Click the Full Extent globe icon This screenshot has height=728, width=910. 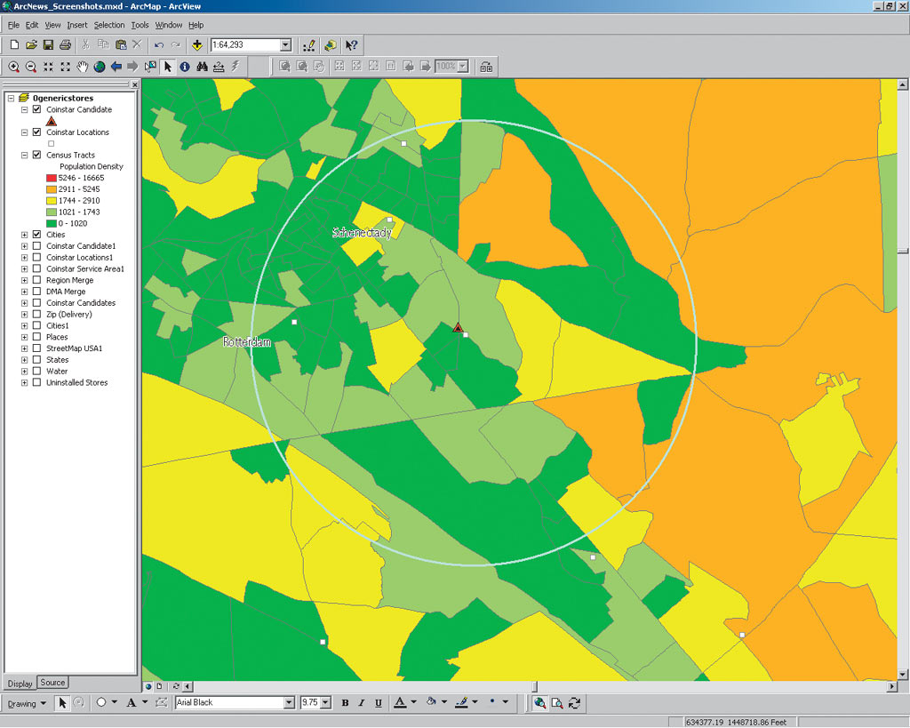[99, 67]
